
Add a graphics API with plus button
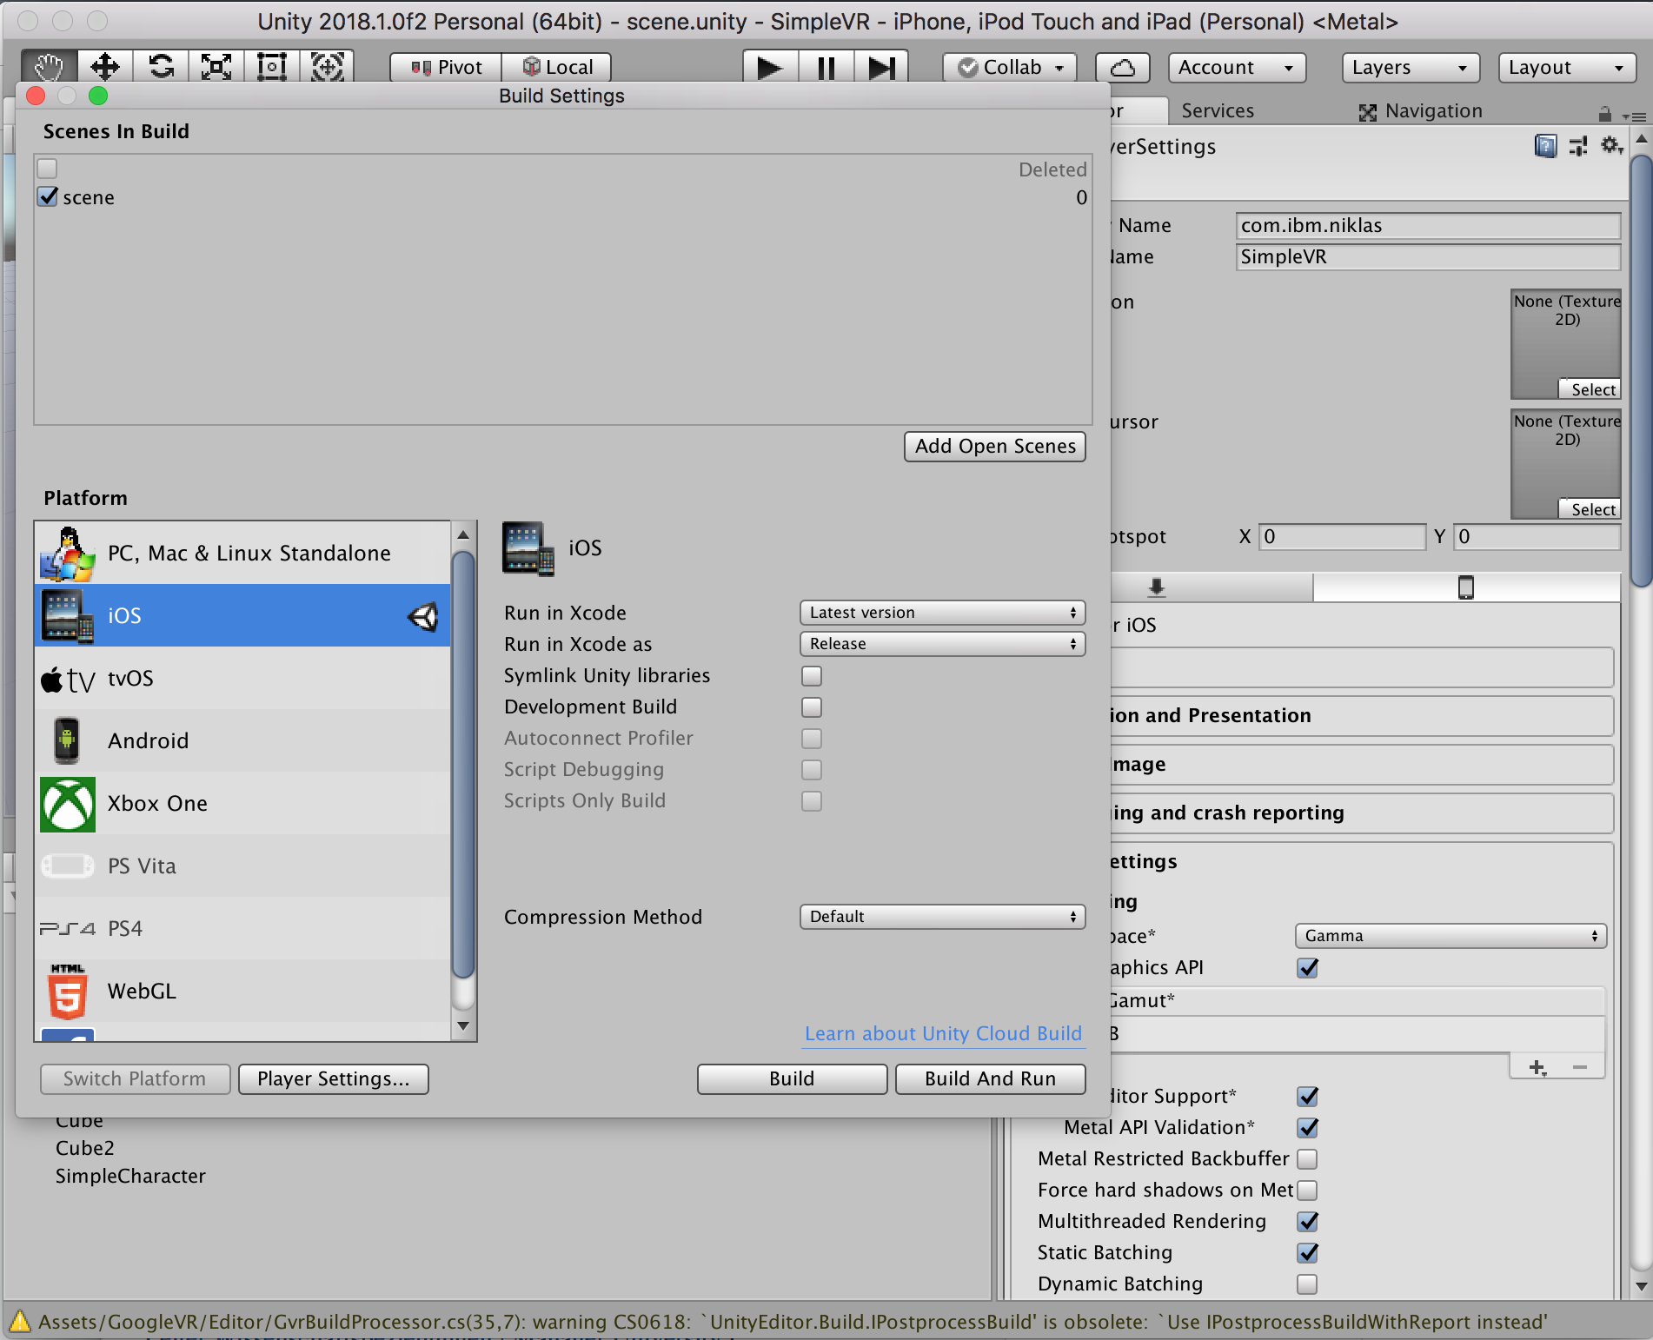[1537, 1067]
